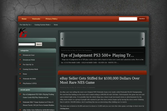Click 'News' category in article meta line
Screen dimensions: 167x111
[84, 87]
